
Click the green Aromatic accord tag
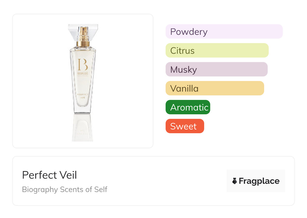tap(188, 107)
